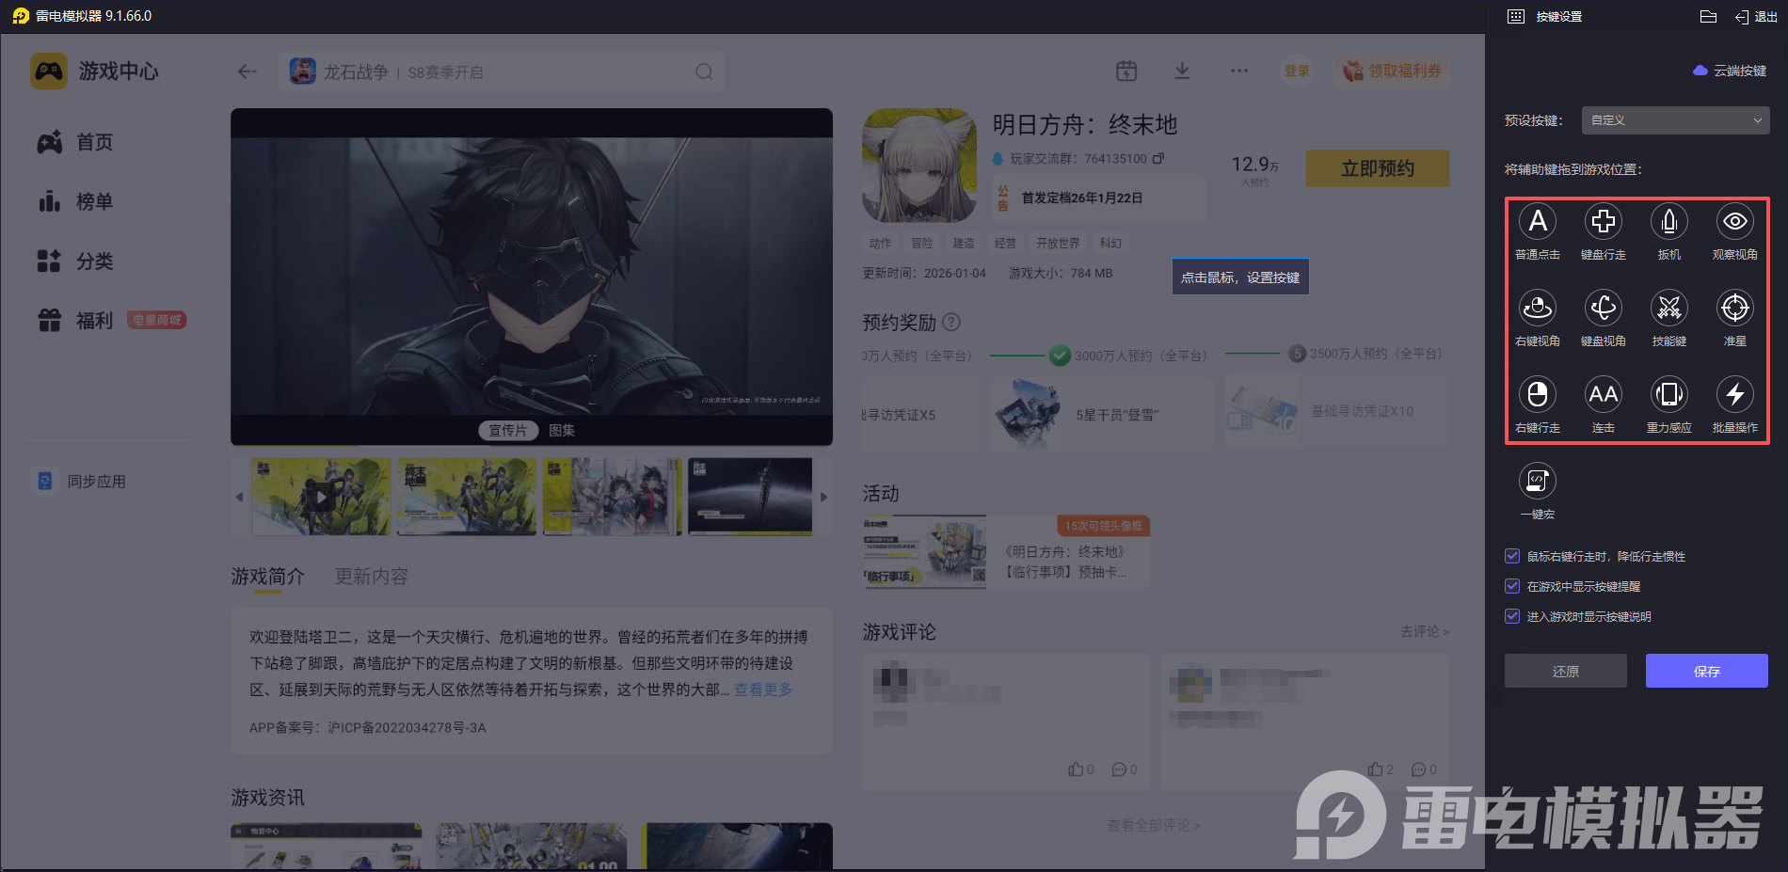Copy the player group number icon
Viewport: 1788px width, 872px height.
click(1158, 158)
